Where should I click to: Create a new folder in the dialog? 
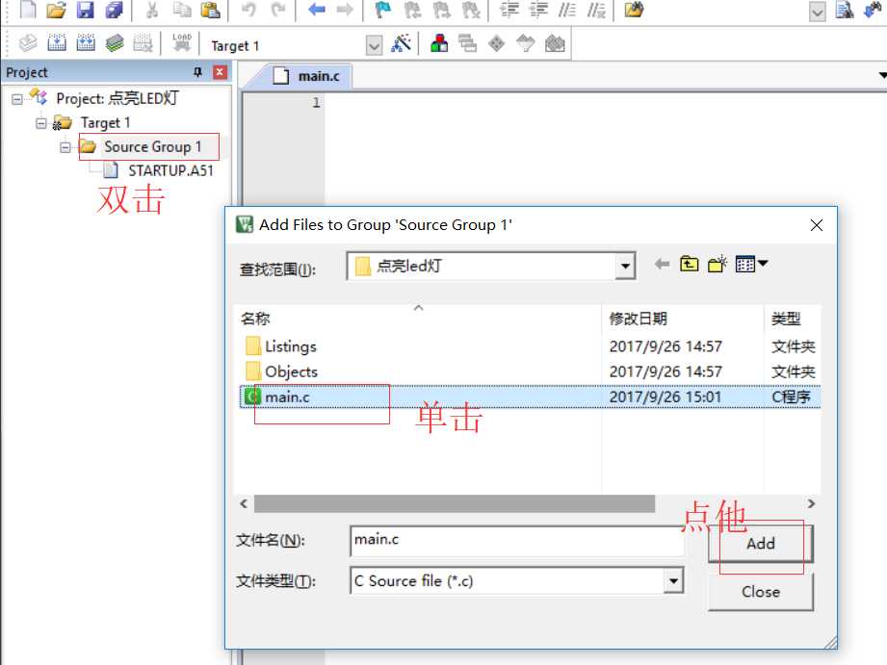717,264
